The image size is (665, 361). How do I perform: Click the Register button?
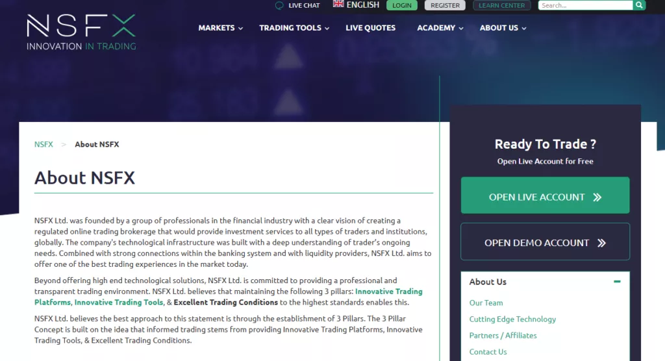(x=445, y=5)
